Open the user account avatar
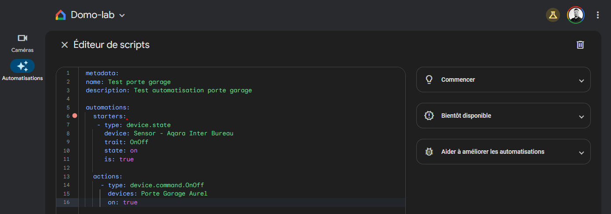Screen dimensions: 611x214 (x=575, y=15)
